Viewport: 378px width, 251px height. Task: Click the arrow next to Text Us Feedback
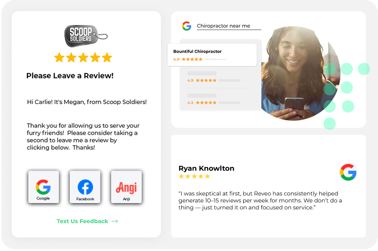115,221
